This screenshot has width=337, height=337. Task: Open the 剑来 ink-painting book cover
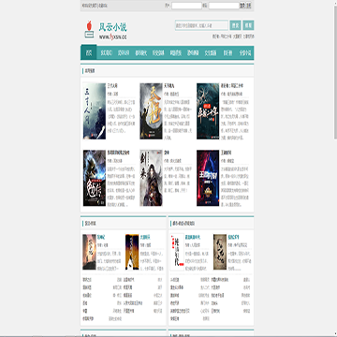coord(151,178)
